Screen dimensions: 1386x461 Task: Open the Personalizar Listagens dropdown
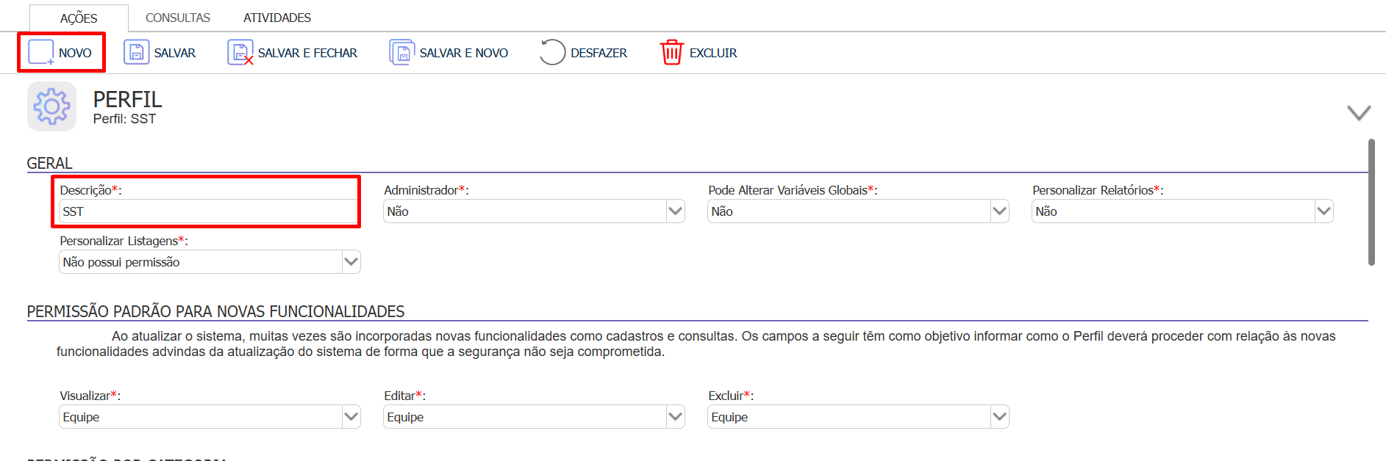point(210,262)
